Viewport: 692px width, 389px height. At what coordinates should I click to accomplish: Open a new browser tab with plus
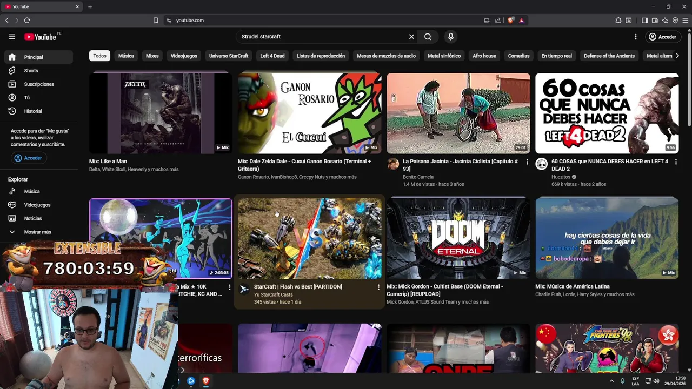[90, 6]
